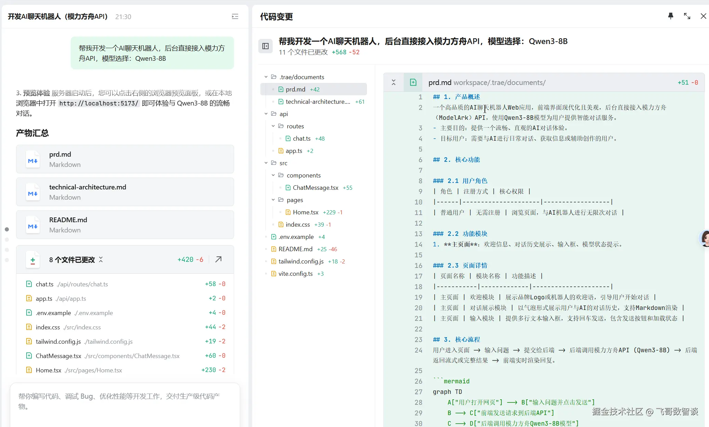The height and width of the screenshot is (427, 709).
Task: Collapse the .trae/documents folder
Action: click(x=266, y=77)
